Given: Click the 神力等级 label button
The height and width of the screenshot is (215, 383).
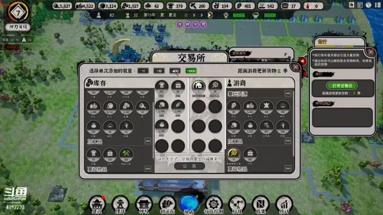Looking at the screenshot, I should click(x=18, y=27).
